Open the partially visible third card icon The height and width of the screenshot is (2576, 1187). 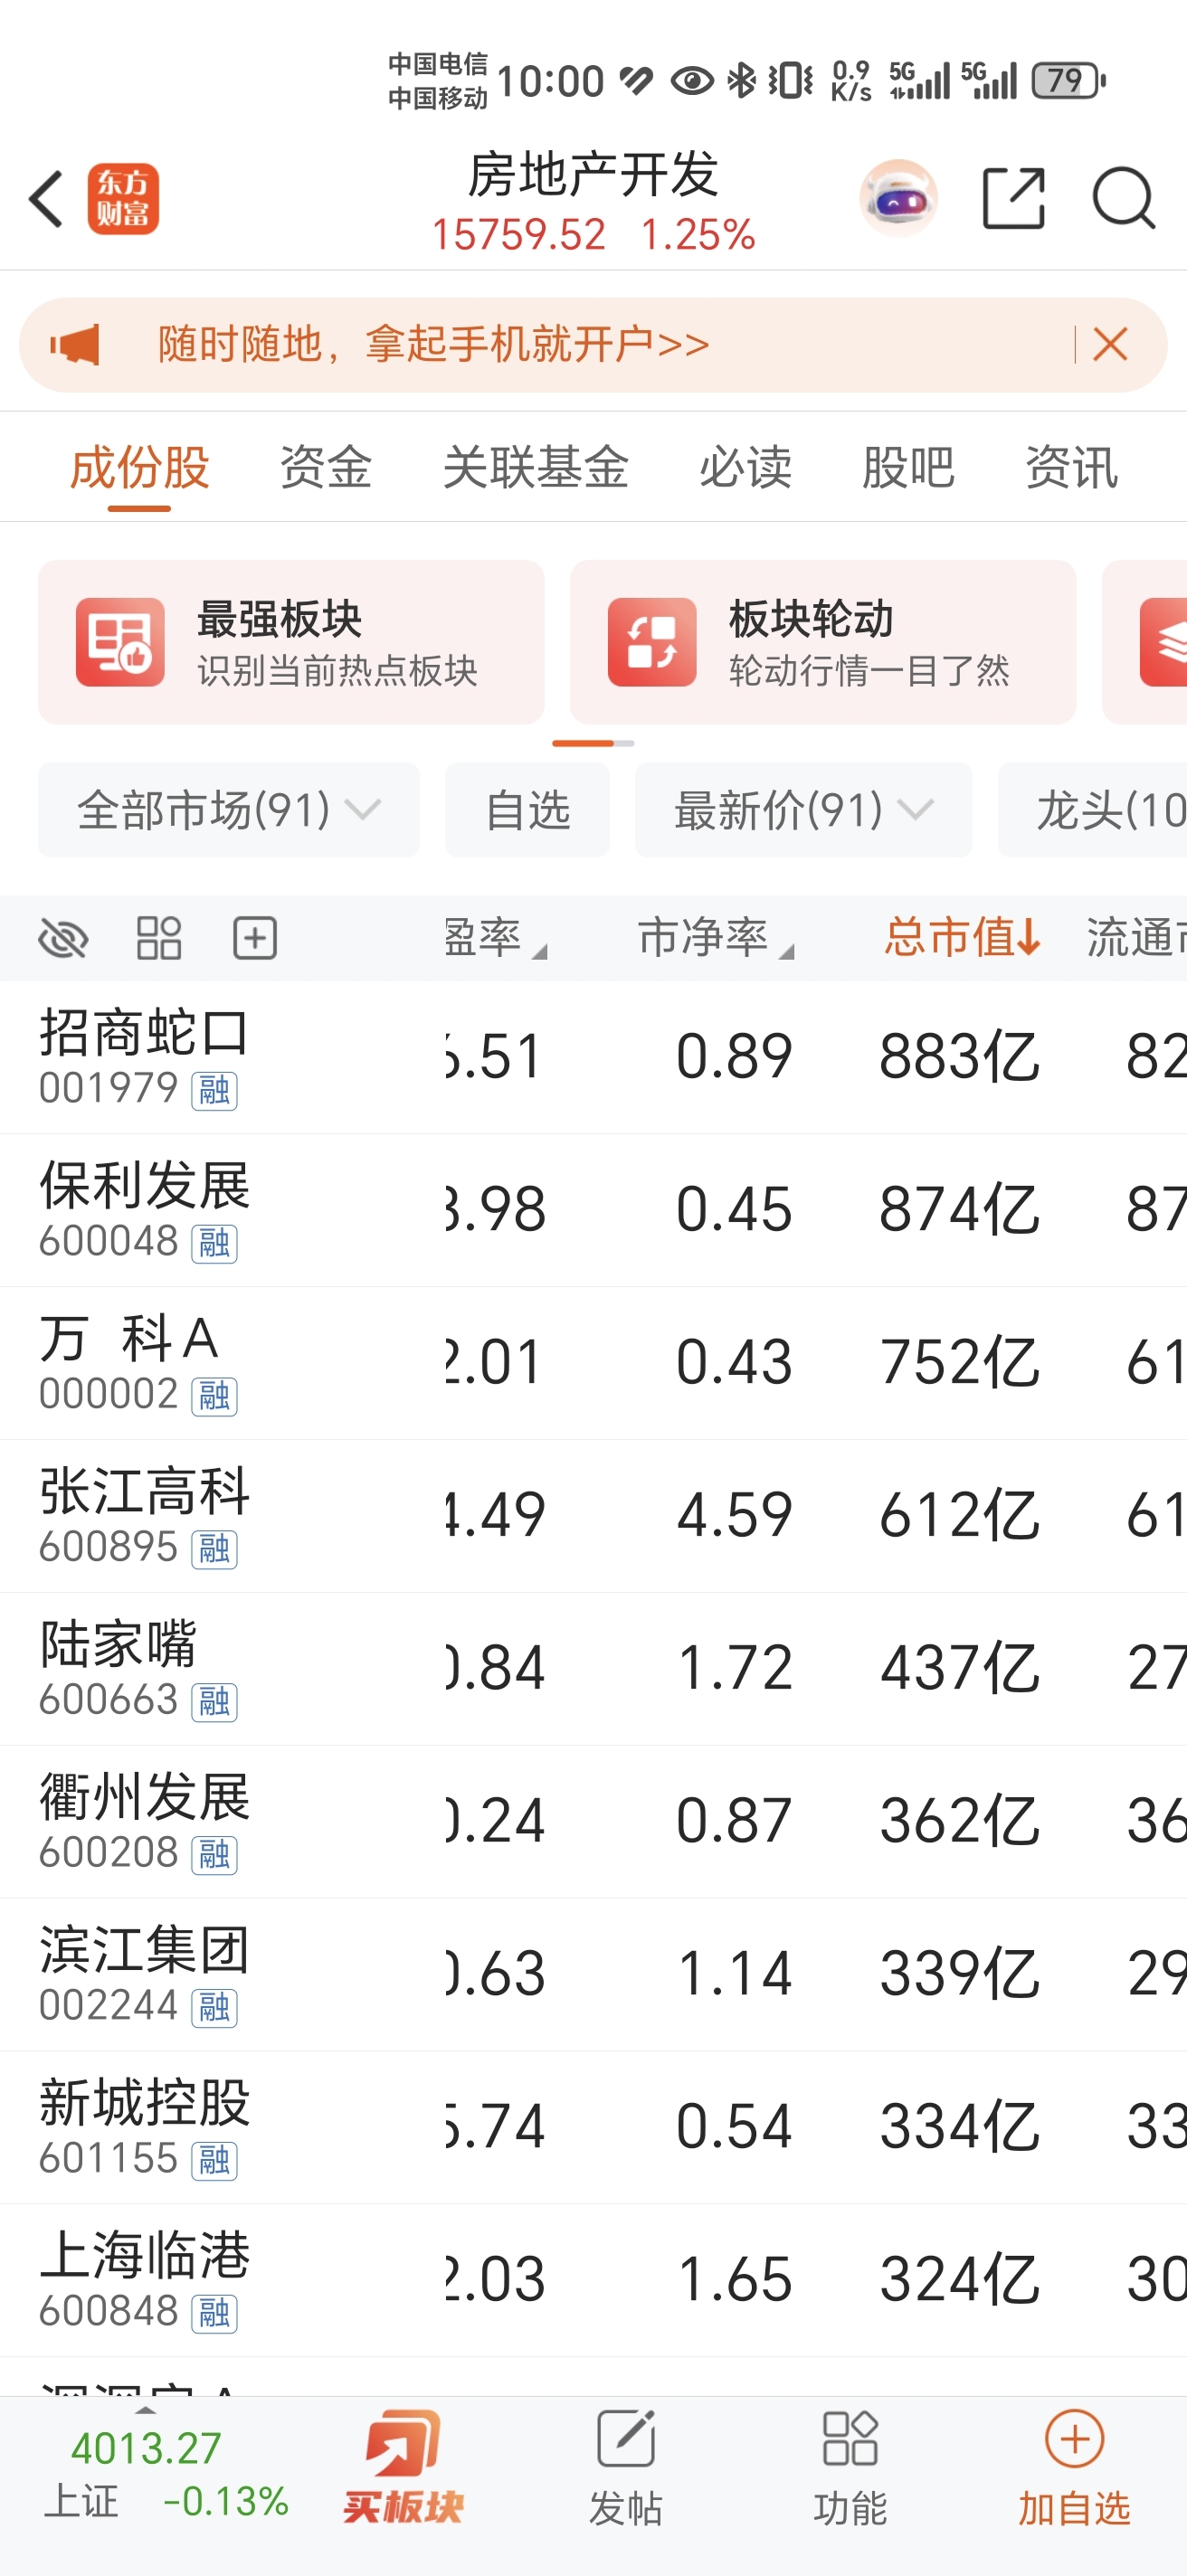click(x=1163, y=642)
